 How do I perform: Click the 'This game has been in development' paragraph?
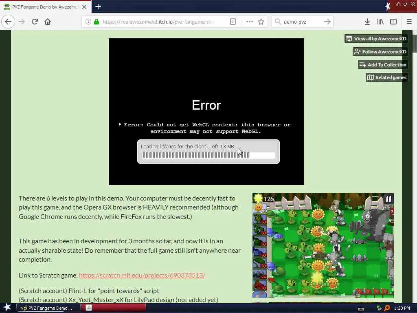pos(130,250)
